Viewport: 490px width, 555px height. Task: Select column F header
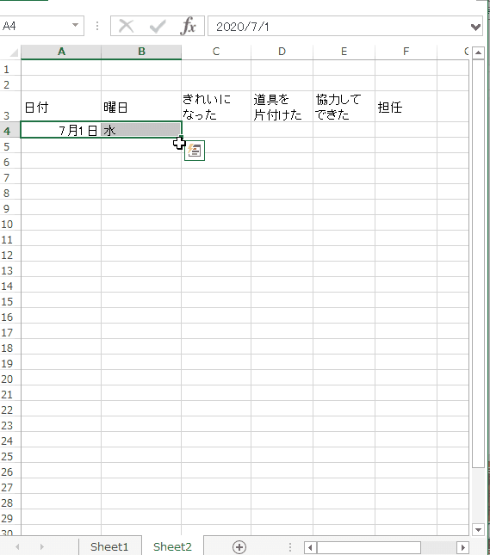coord(406,52)
